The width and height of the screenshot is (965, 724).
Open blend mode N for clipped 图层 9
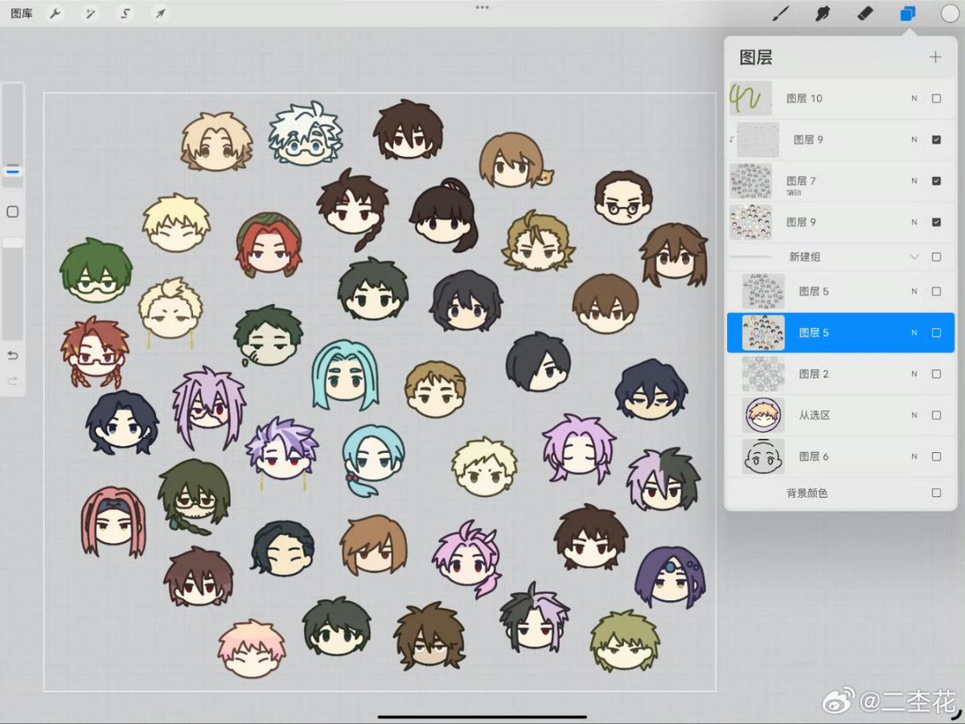(914, 139)
